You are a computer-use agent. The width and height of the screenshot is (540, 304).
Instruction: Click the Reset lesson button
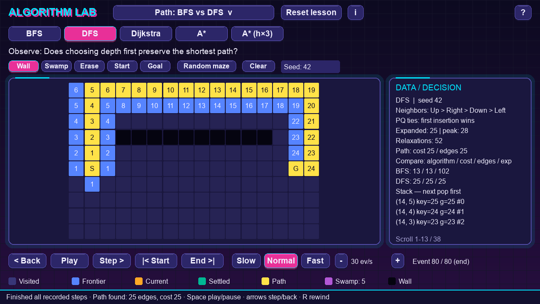(311, 13)
